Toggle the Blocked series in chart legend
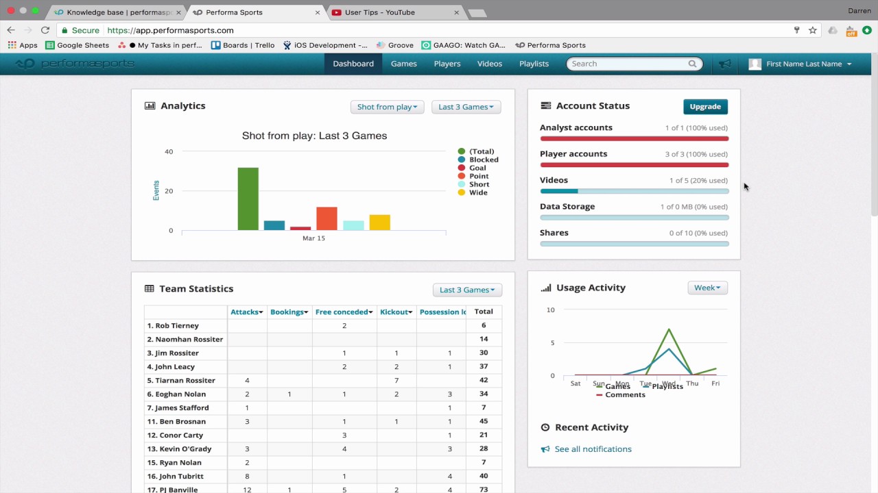Screen dimensions: 878x493 (477, 160)
